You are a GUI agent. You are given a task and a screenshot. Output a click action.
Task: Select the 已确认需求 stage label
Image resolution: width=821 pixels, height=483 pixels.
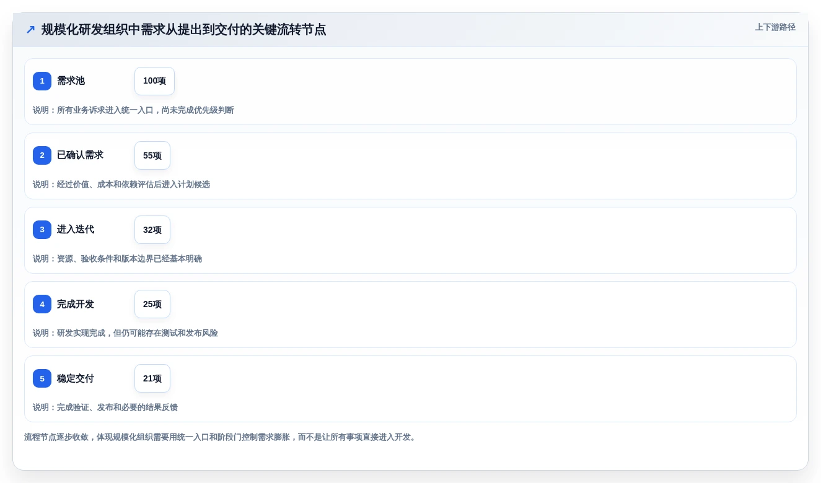pos(80,155)
